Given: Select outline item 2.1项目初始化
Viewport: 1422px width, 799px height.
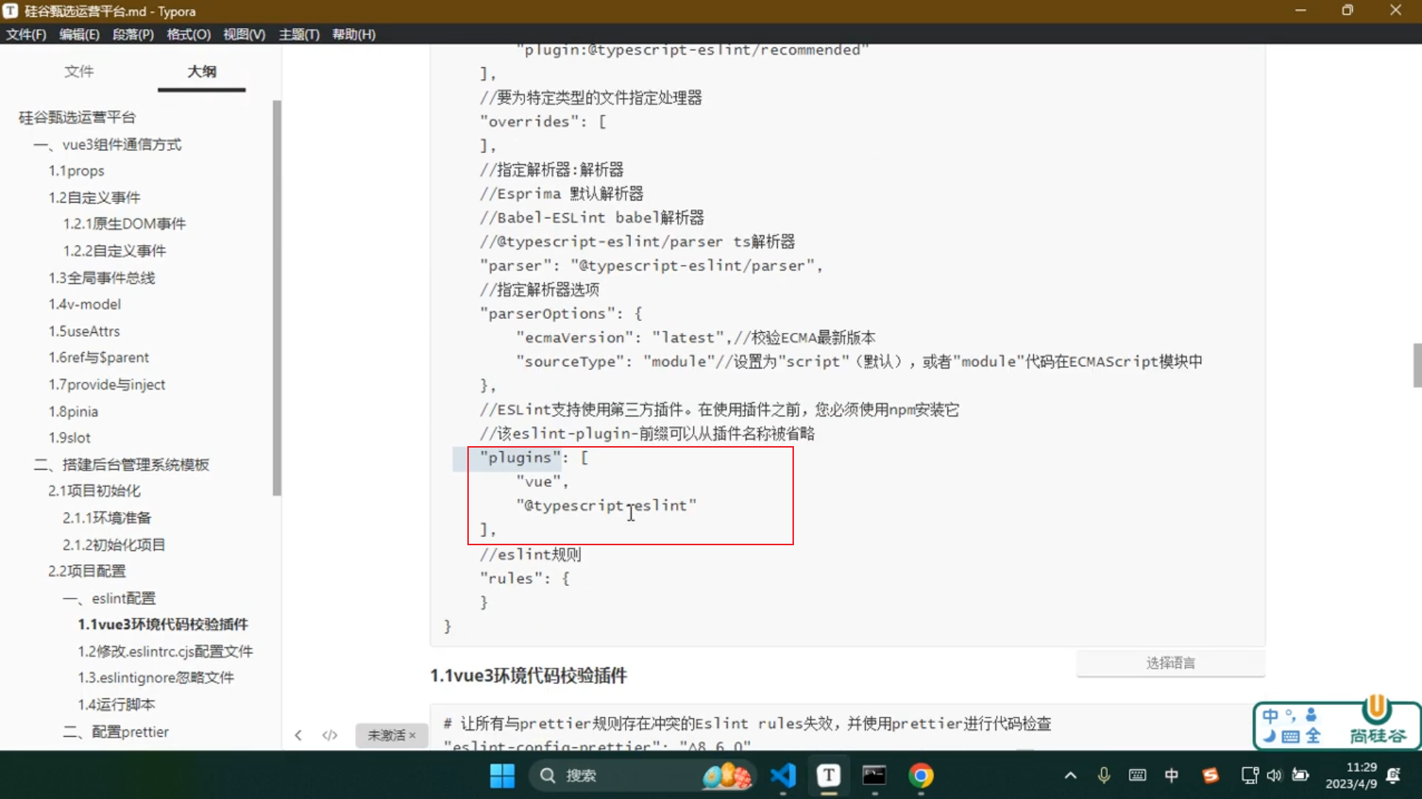Looking at the screenshot, I should pyautogui.click(x=94, y=490).
